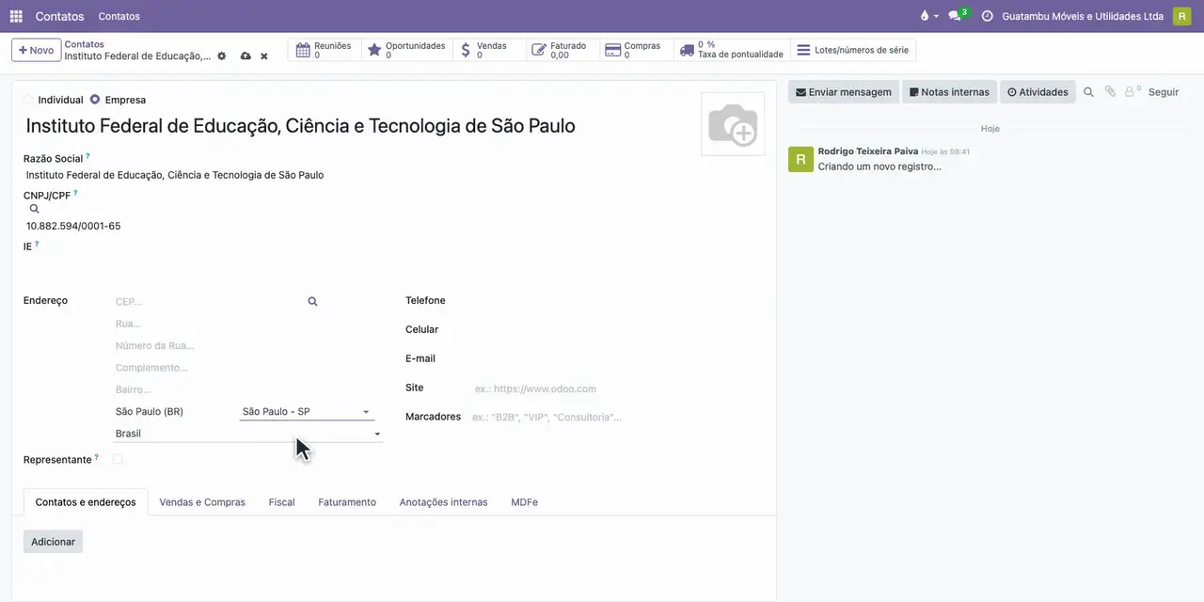Viewport: 1204px width, 602px height.
Task: Click the water drop debug icon
Action: (924, 16)
